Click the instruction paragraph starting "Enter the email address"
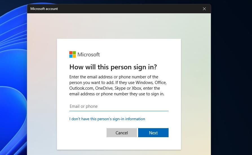Image resolution: width=252 pixels, height=155 pixels. pos(118,85)
